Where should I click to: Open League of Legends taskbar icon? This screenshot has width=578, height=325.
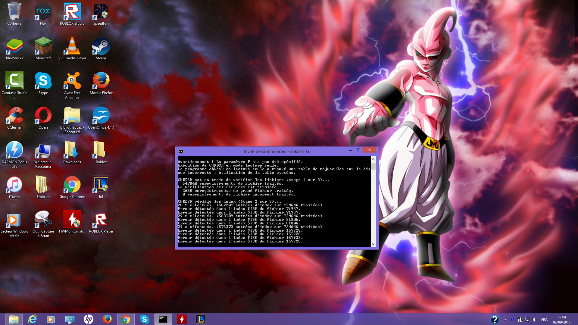coord(200,319)
